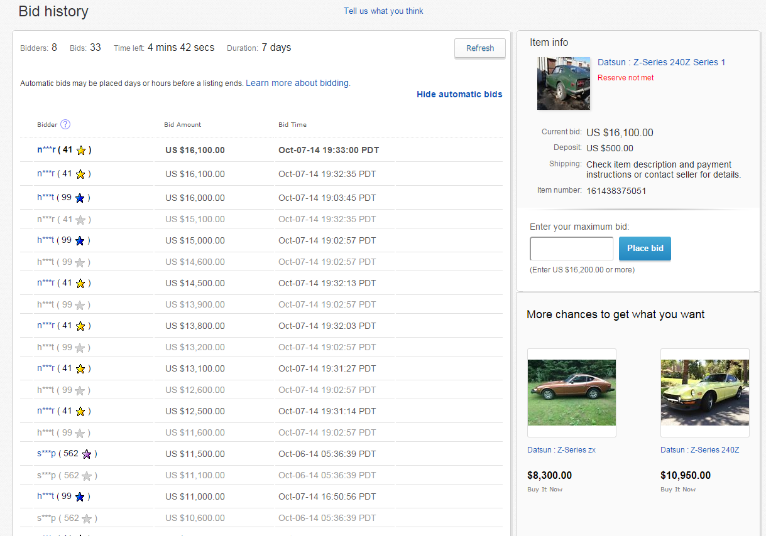Click the Bidder column header
766x536 pixels.
tap(47, 124)
